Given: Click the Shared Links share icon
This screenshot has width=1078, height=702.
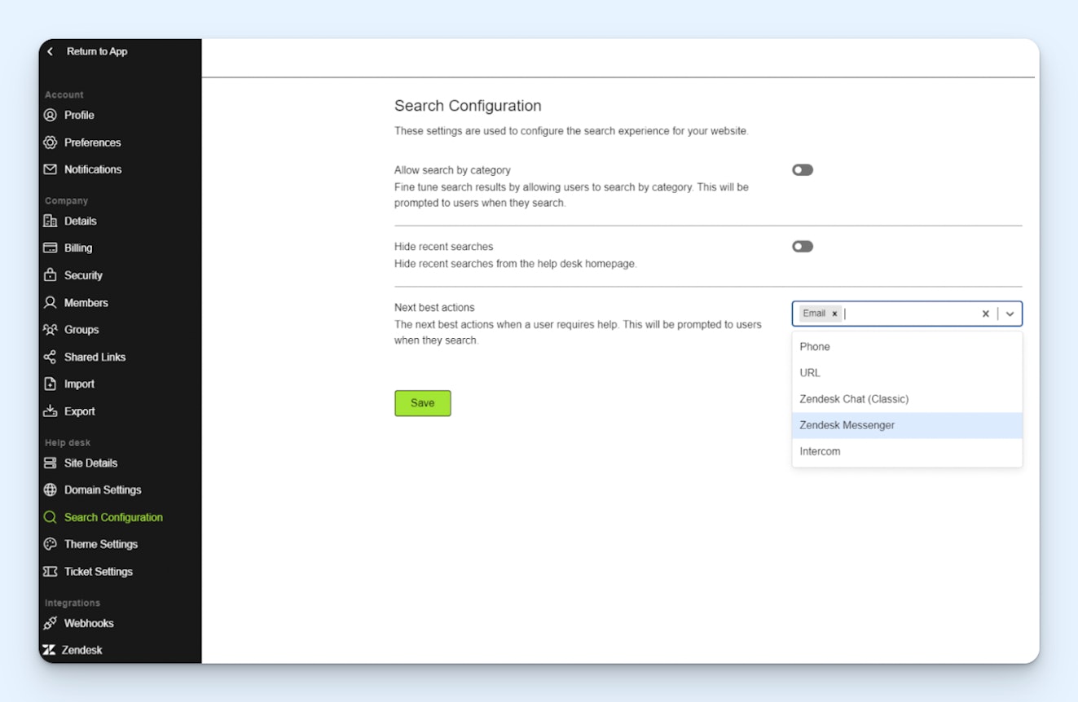Looking at the screenshot, I should pos(51,357).
